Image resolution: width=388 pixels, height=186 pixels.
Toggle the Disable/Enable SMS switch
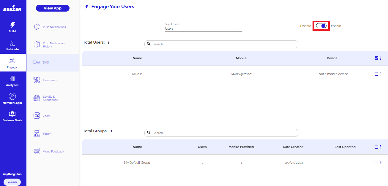coord(321,26)
